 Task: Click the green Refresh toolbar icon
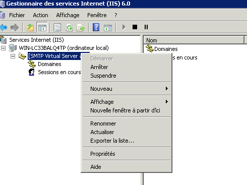[69, 27]
